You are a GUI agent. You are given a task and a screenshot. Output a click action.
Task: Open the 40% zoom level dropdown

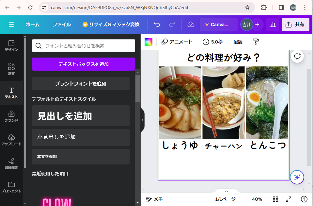click(x=257, y=199)
